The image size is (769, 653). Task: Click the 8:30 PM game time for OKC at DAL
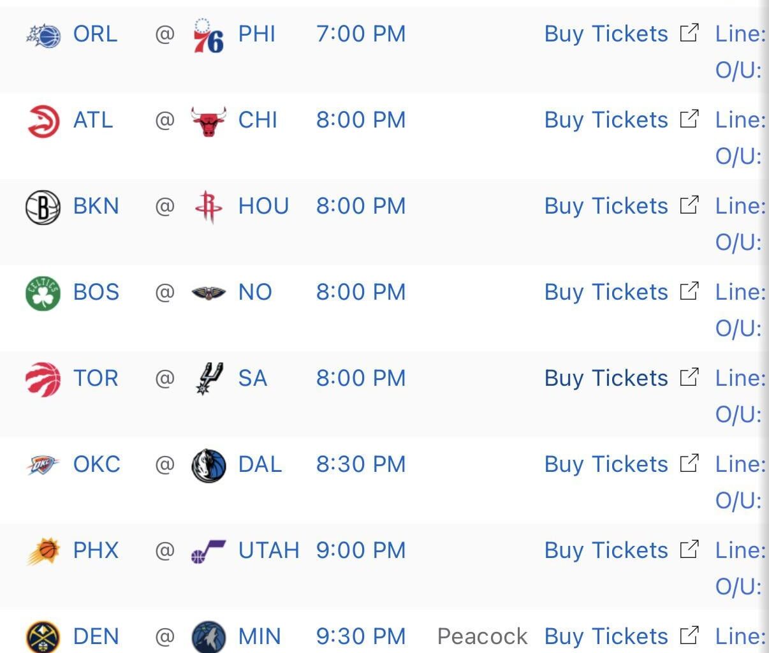[x=361, y=464]
